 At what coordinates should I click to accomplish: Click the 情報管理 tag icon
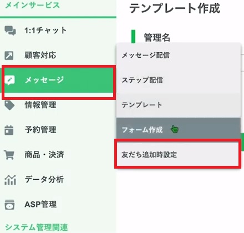(x=9, y=105)
